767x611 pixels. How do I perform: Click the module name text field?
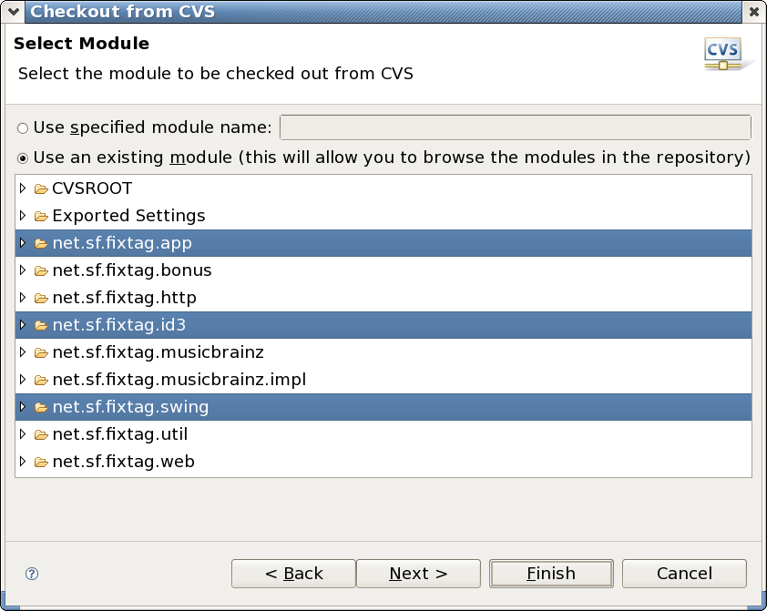pyautogui.click(x=515, y=127)
